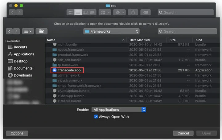This screenshot has height=140, width=222.
Task: Open the Finder action gear menu
Action: (x=119, y=12)
